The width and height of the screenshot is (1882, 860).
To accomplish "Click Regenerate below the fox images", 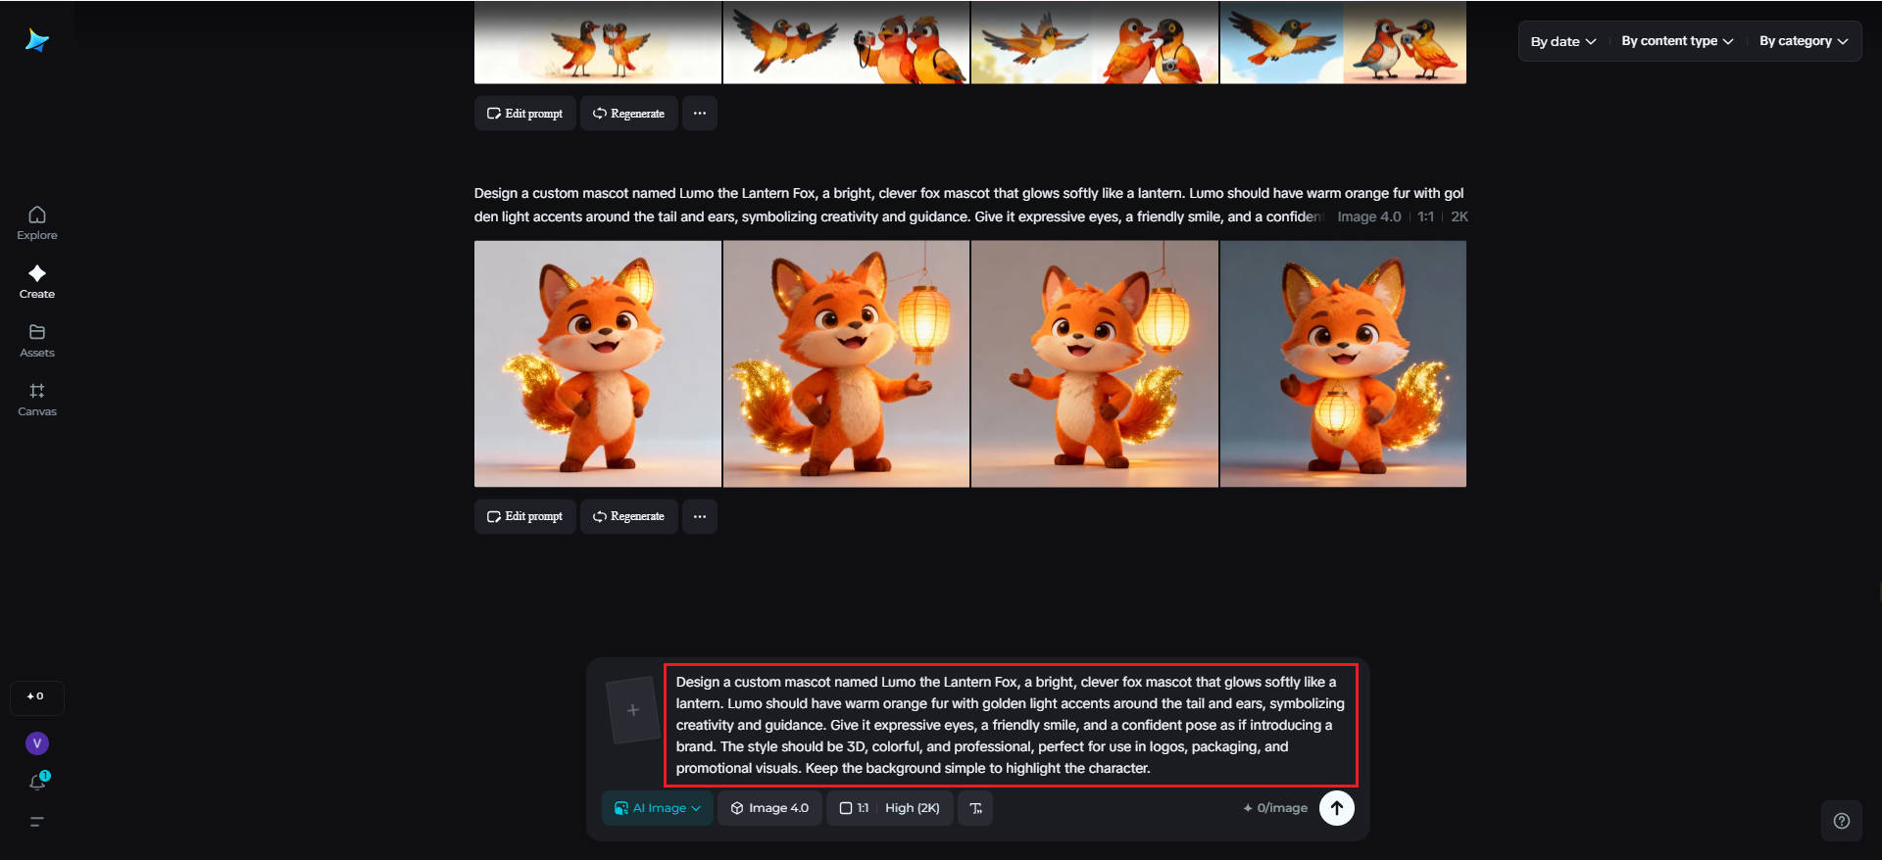I will [628, 516].
